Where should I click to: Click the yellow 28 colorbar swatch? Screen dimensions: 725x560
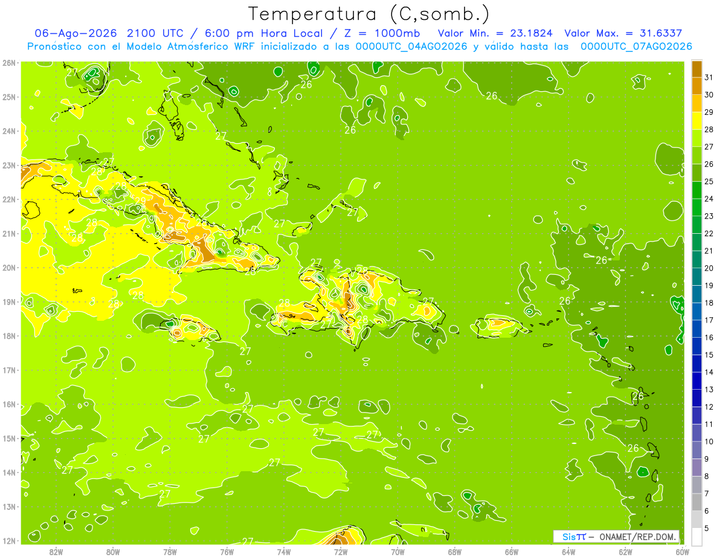tap(697, 121)
